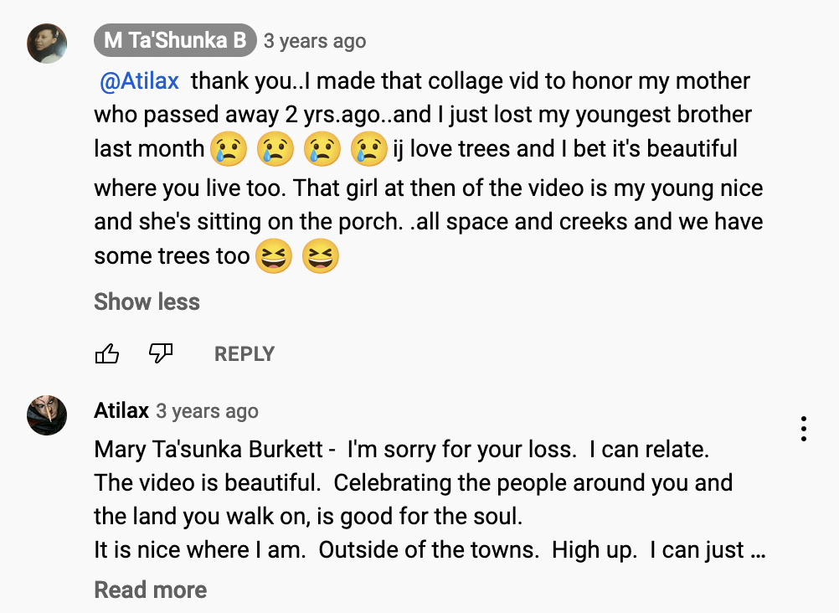Viewport: 839px width, 613px height.
Task: Open the M Ta'Shunka B channel name badge
Action: pyautogui.click(x=174, y=40)
